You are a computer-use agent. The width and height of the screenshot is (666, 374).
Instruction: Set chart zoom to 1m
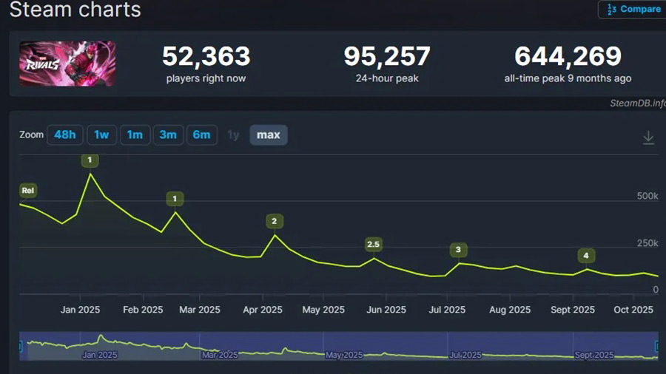[135, 135]
